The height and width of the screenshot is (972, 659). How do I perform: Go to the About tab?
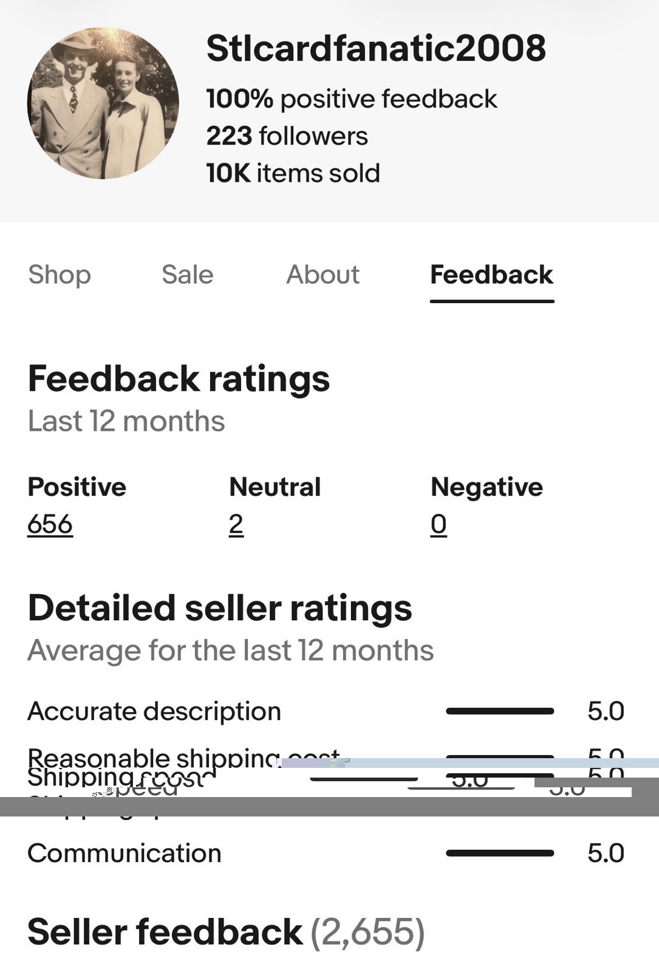pyautogui.click(x=323, y=275)
